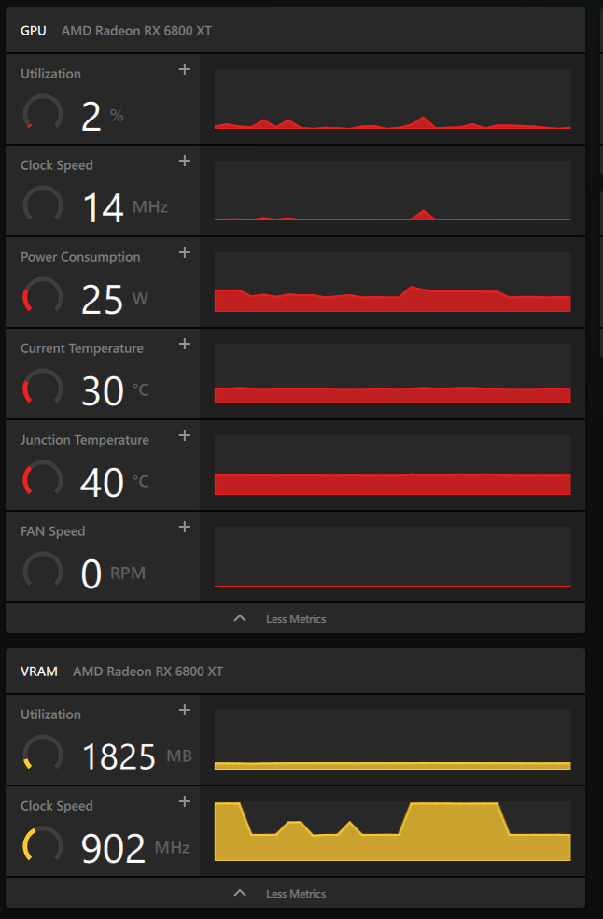Click the Current Temperature history graph
The image size is (603, 919).
pyautogui.click(x=393, y=374)
